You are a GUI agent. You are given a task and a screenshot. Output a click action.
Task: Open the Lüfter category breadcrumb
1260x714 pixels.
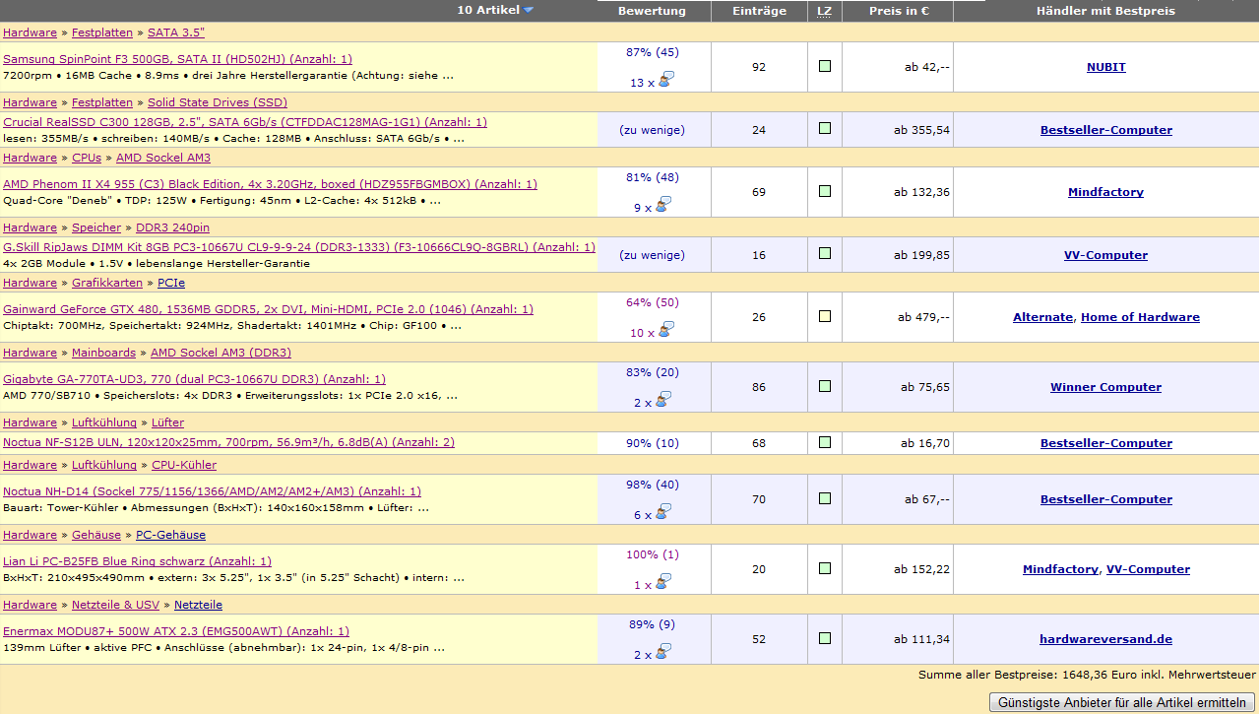tap(167, 422)
